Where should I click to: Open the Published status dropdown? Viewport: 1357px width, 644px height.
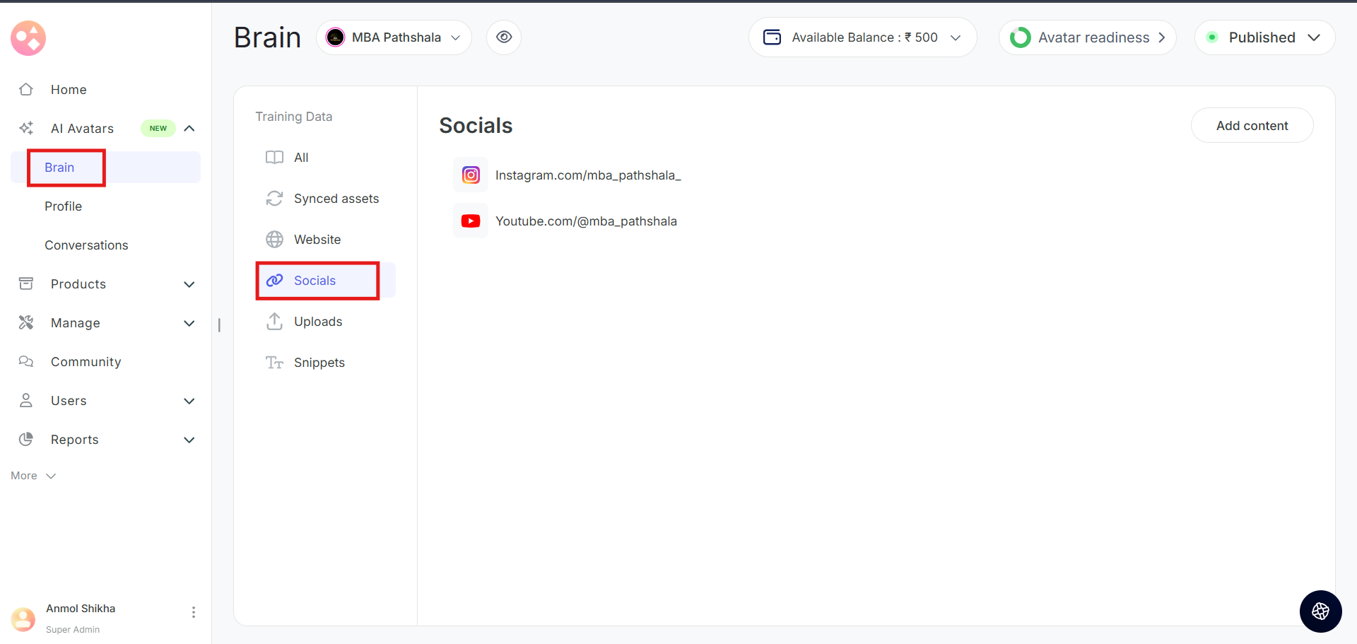pyautogui.click(x=1264, y=37)
